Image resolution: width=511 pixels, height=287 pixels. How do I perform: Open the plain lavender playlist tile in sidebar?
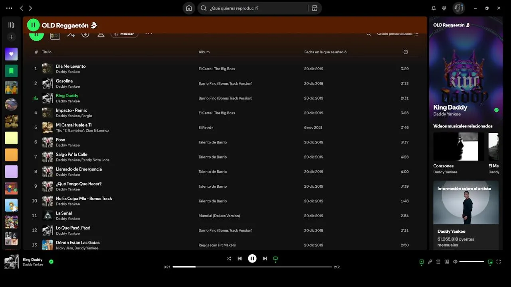coord(11,171)
